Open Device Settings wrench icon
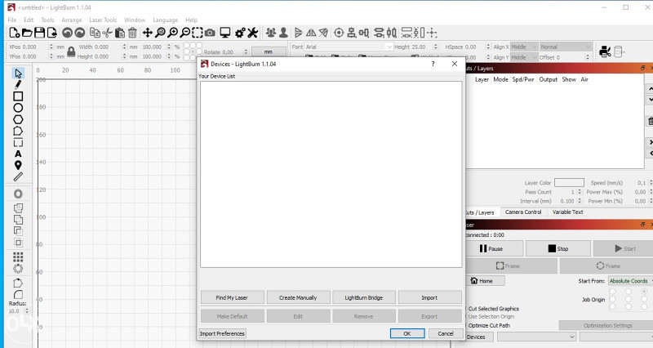653x348 pixels. [x=253, y=33]
